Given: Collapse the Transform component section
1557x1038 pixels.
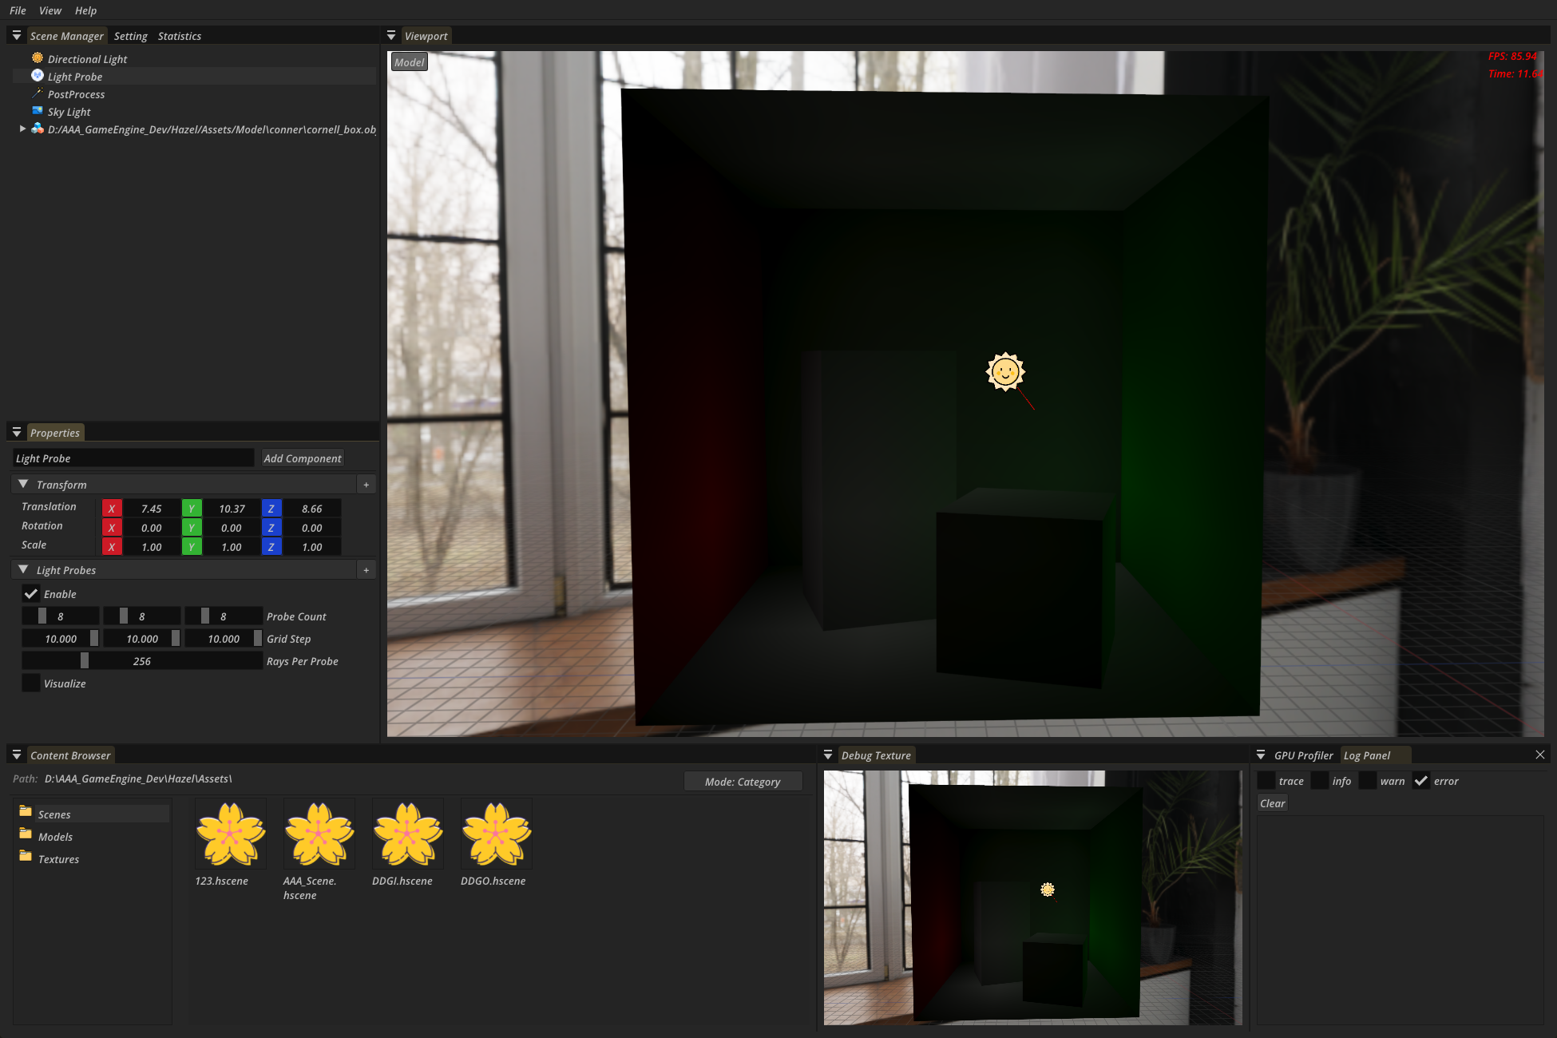Looking at the screenshot, I should [23, 485].
